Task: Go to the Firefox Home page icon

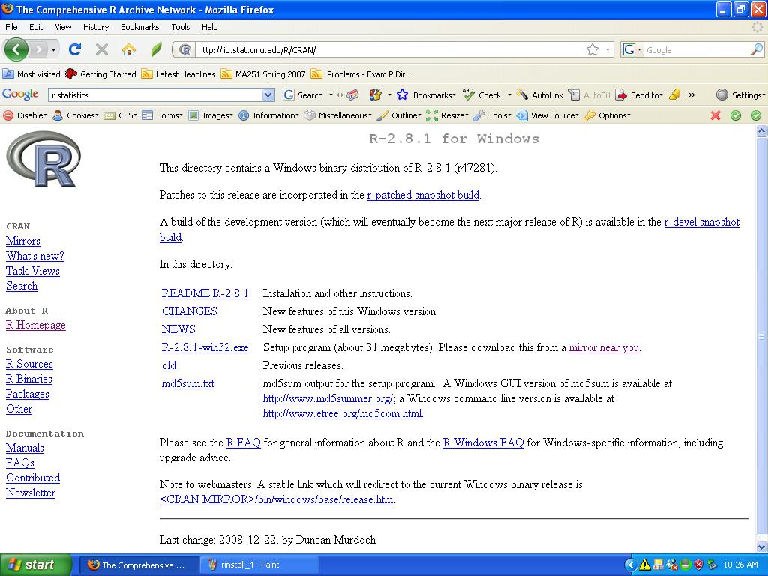Action: 129,49
